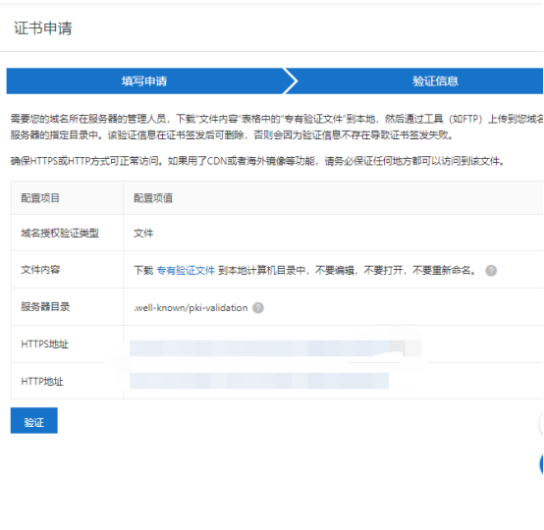544x530 pixels.
Task: Click the HTTP地址 row label
Action: pos(42,381)
